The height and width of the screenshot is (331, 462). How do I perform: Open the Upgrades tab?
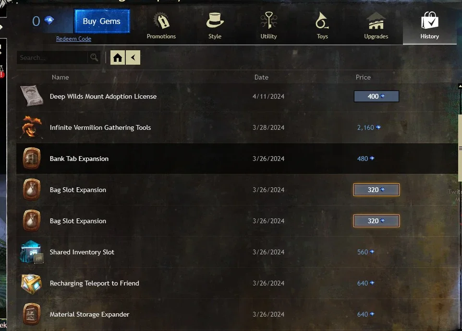(376, 26)
